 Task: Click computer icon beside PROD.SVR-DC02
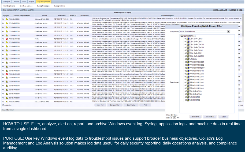tap(188, 65)
